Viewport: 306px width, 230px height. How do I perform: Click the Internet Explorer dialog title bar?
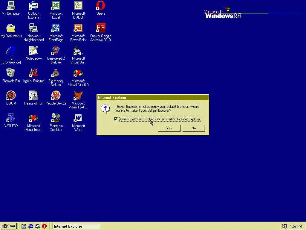click(x=153, y=98)
